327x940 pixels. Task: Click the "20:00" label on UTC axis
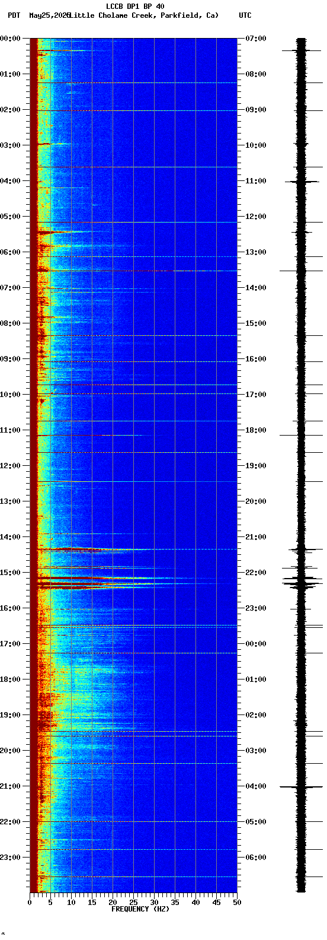click(x=256, y=501)
